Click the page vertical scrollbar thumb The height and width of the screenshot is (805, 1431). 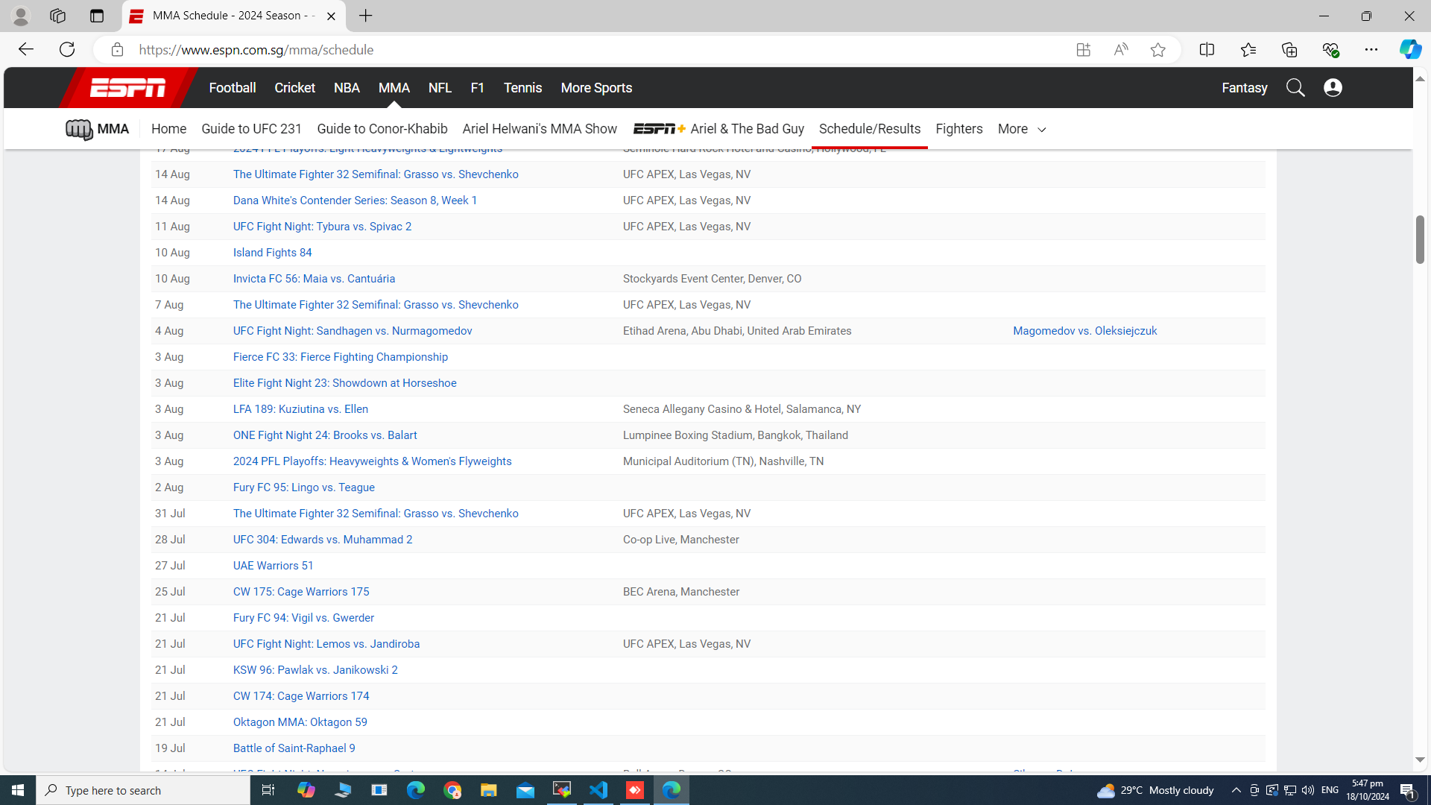coord(1420,239)
